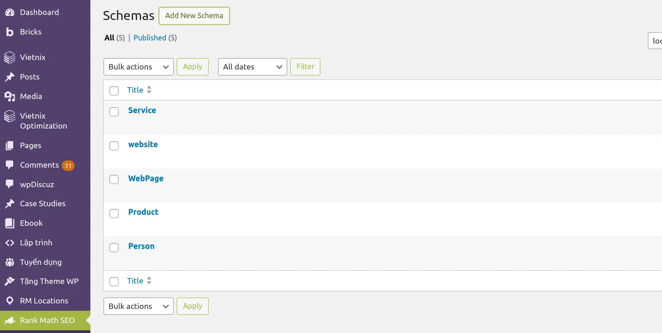Click the sort arrows beside bottom Title footer
Image resolution: width=662 pixels, height=333 pixels.
[x=149, y=281]
